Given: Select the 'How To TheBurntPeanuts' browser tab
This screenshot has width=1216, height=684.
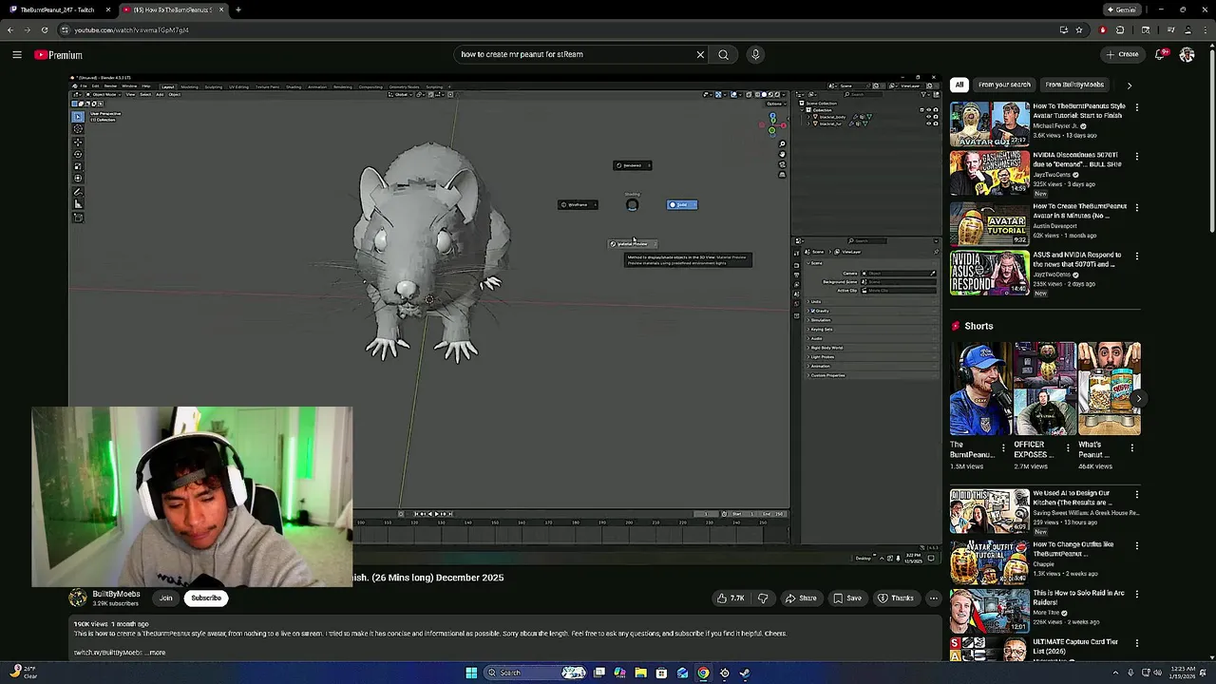Looking at the screenshot, I should point(174,9).
